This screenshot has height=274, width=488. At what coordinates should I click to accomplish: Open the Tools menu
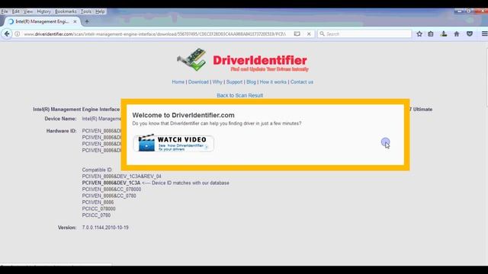tap(86, 11)
